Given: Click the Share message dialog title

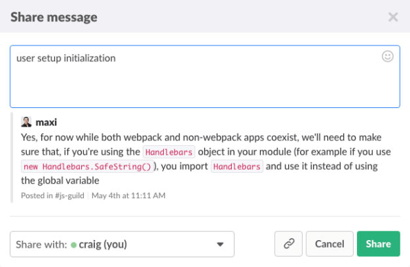Looking at the screenshot, I should pos(54,17).
